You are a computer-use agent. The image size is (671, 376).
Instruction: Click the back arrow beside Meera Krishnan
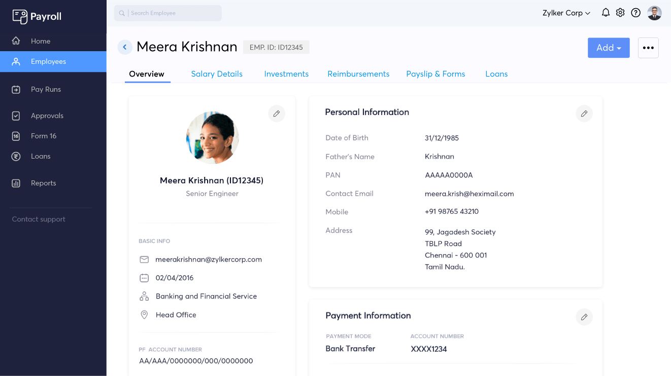(x=124, y=47)
